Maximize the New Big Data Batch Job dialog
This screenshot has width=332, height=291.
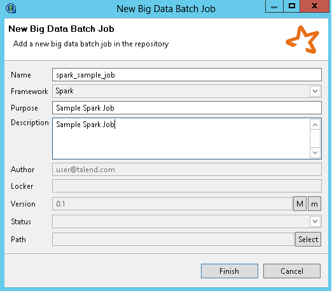pos(292,6)
